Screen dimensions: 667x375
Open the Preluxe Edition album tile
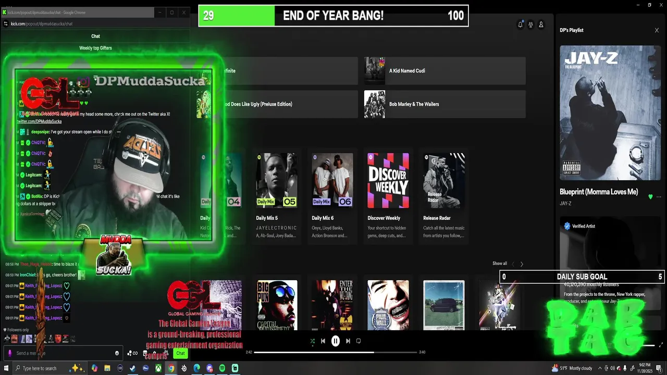[x=277, y=104]
